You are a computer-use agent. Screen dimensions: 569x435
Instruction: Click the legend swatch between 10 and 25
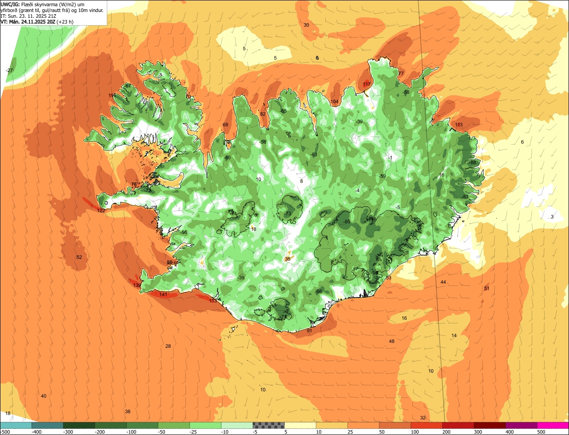332,425
